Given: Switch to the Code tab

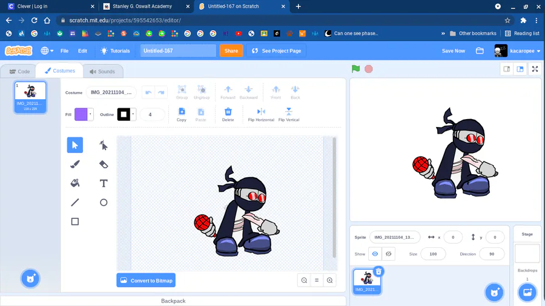Looking at the screenshot, I should (x=19, y=71).
